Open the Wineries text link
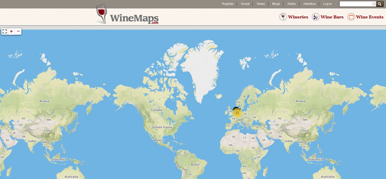 298,17
